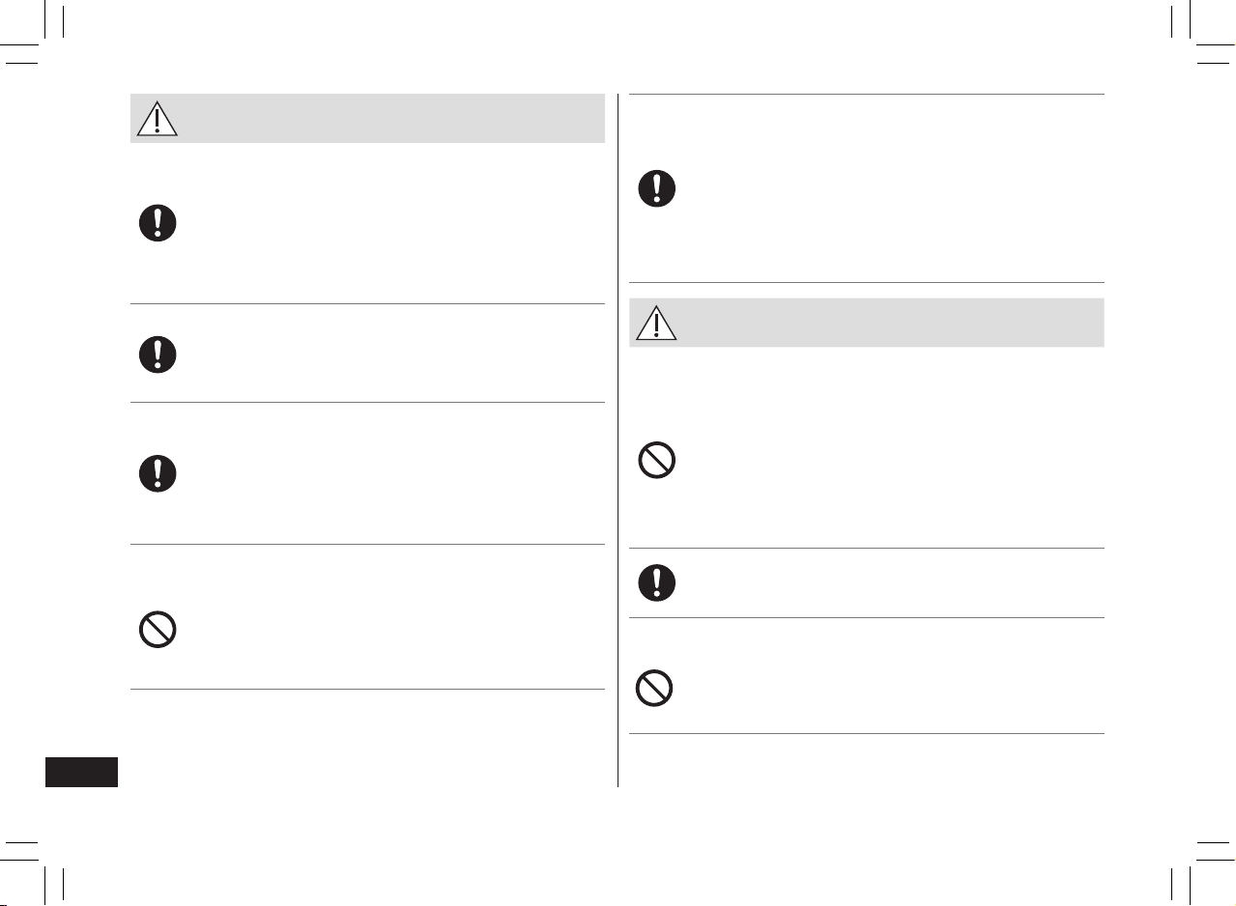Click the prohibition icon below right gray header

pos(656,461)
